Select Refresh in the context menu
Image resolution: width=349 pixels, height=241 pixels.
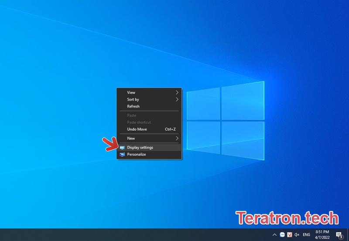[x=149, y=106]
